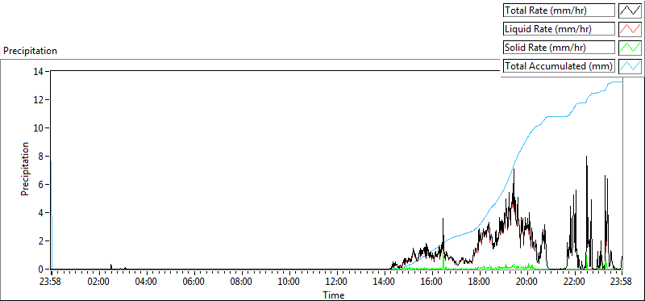The width and height of the screenshot is (645, 301).
Task: Click the 8 y-axis tick label
Action: click(x=42, y=156)
